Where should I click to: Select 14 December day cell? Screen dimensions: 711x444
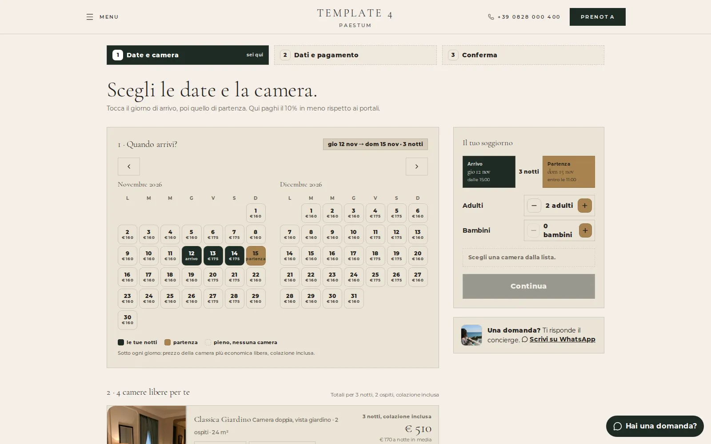[x=290, y=256]
